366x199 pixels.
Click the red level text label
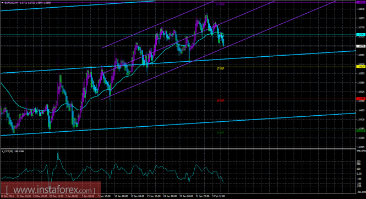(x=221, y=101)
